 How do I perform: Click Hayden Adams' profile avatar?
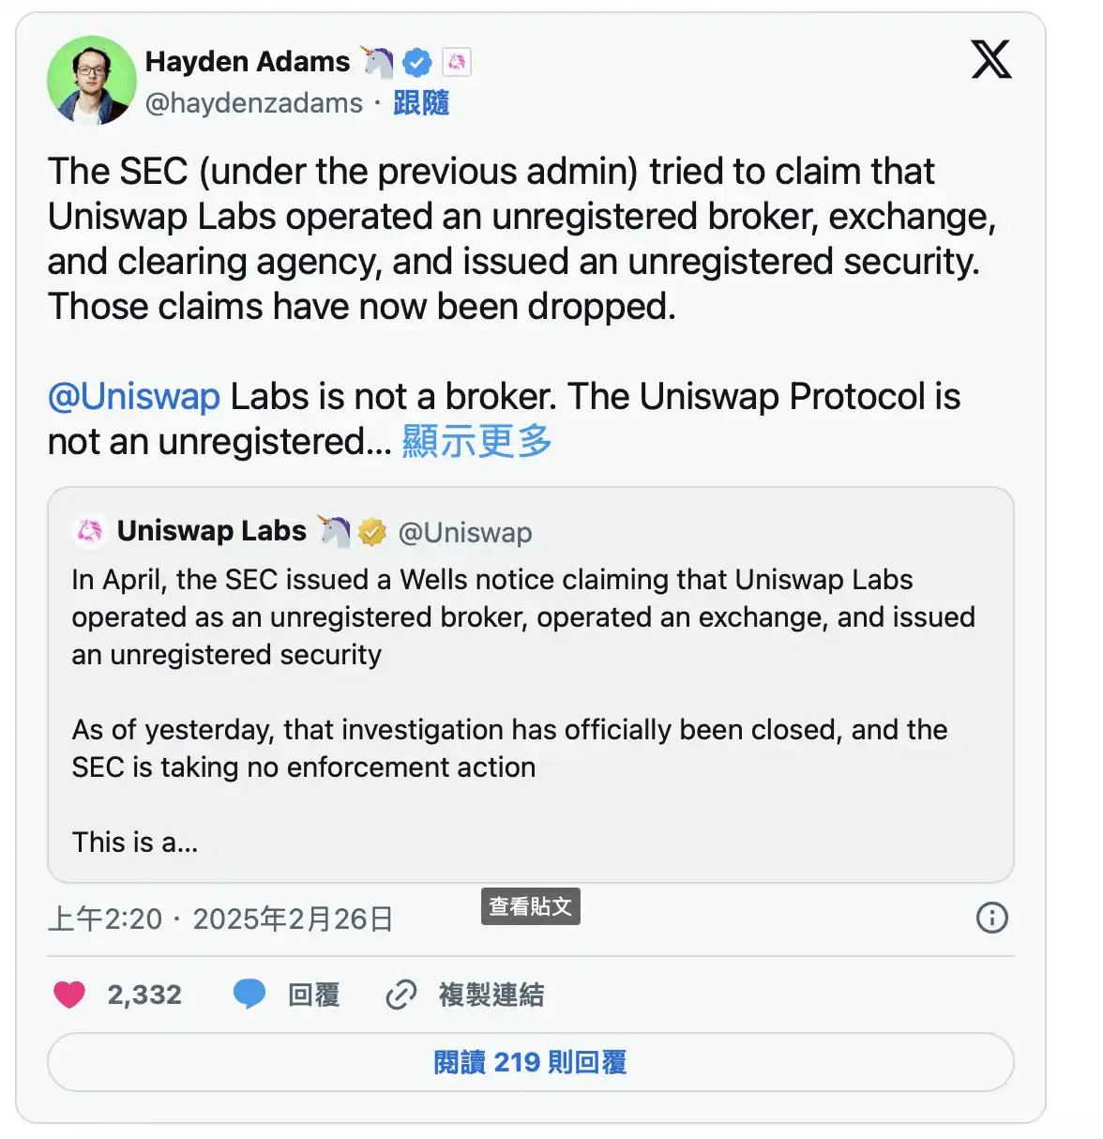coord(91,81)
